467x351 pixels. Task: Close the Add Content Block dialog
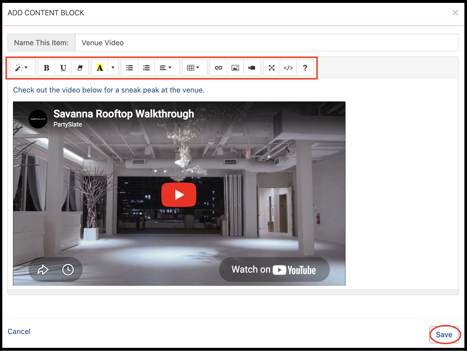click(455, 13)
